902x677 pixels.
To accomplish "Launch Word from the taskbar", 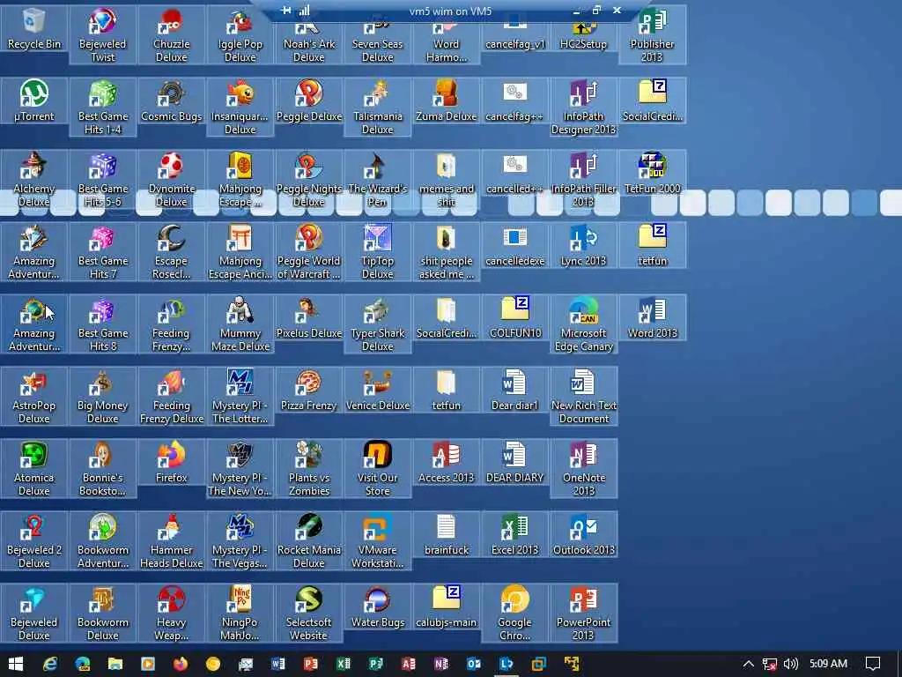I will (278, 664).
